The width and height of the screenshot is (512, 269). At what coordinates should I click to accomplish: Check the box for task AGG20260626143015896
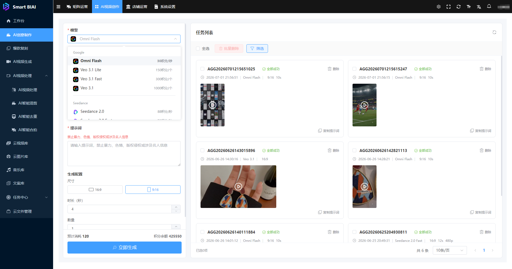tap(202, 150)
